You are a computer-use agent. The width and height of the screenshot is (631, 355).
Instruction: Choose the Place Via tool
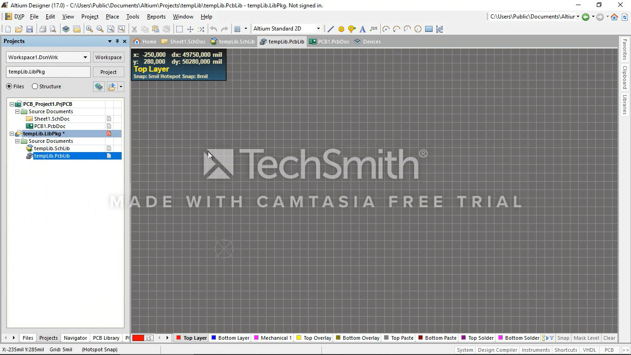(x=352, y=29)
